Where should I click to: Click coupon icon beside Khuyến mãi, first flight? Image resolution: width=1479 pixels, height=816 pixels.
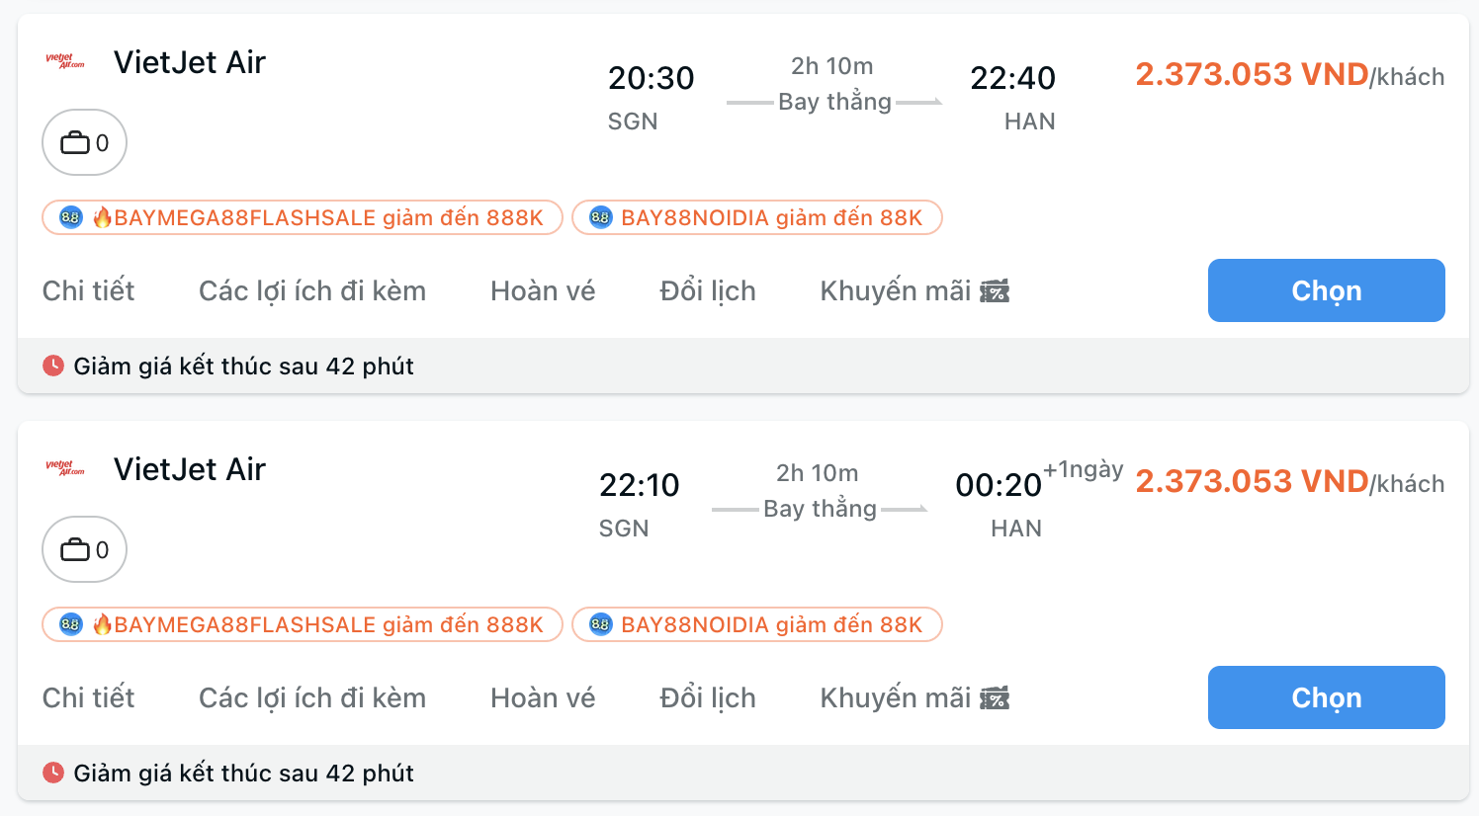[995, 291]
